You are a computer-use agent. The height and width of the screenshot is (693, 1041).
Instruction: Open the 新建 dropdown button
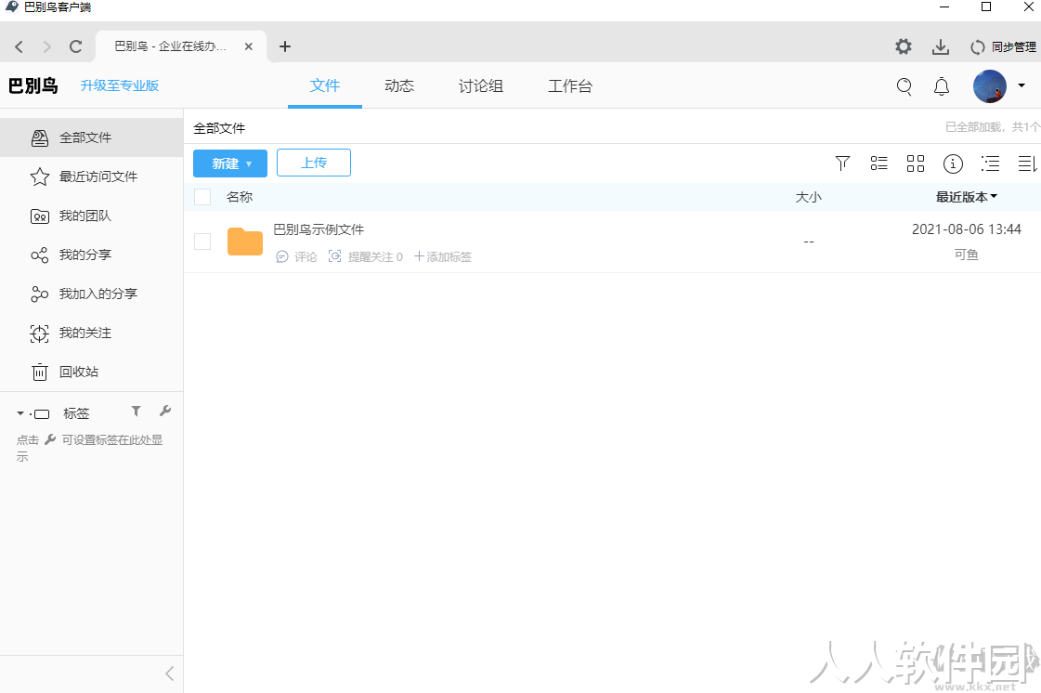point(230,163)
